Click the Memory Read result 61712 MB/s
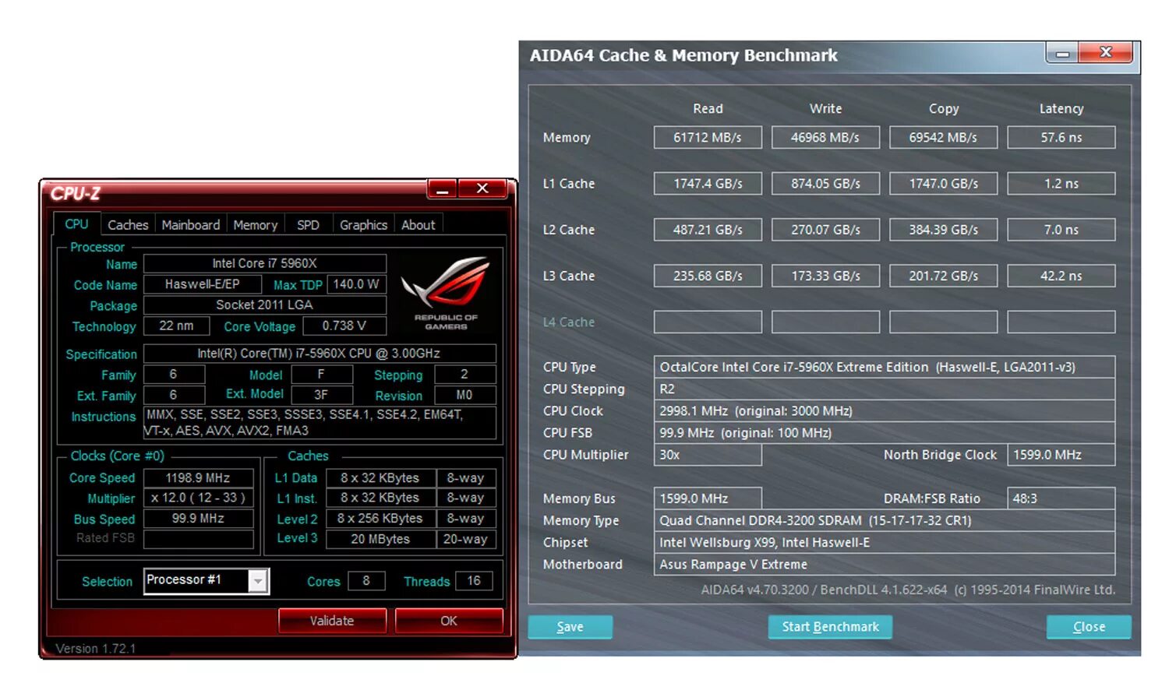 tap(708, 138)
